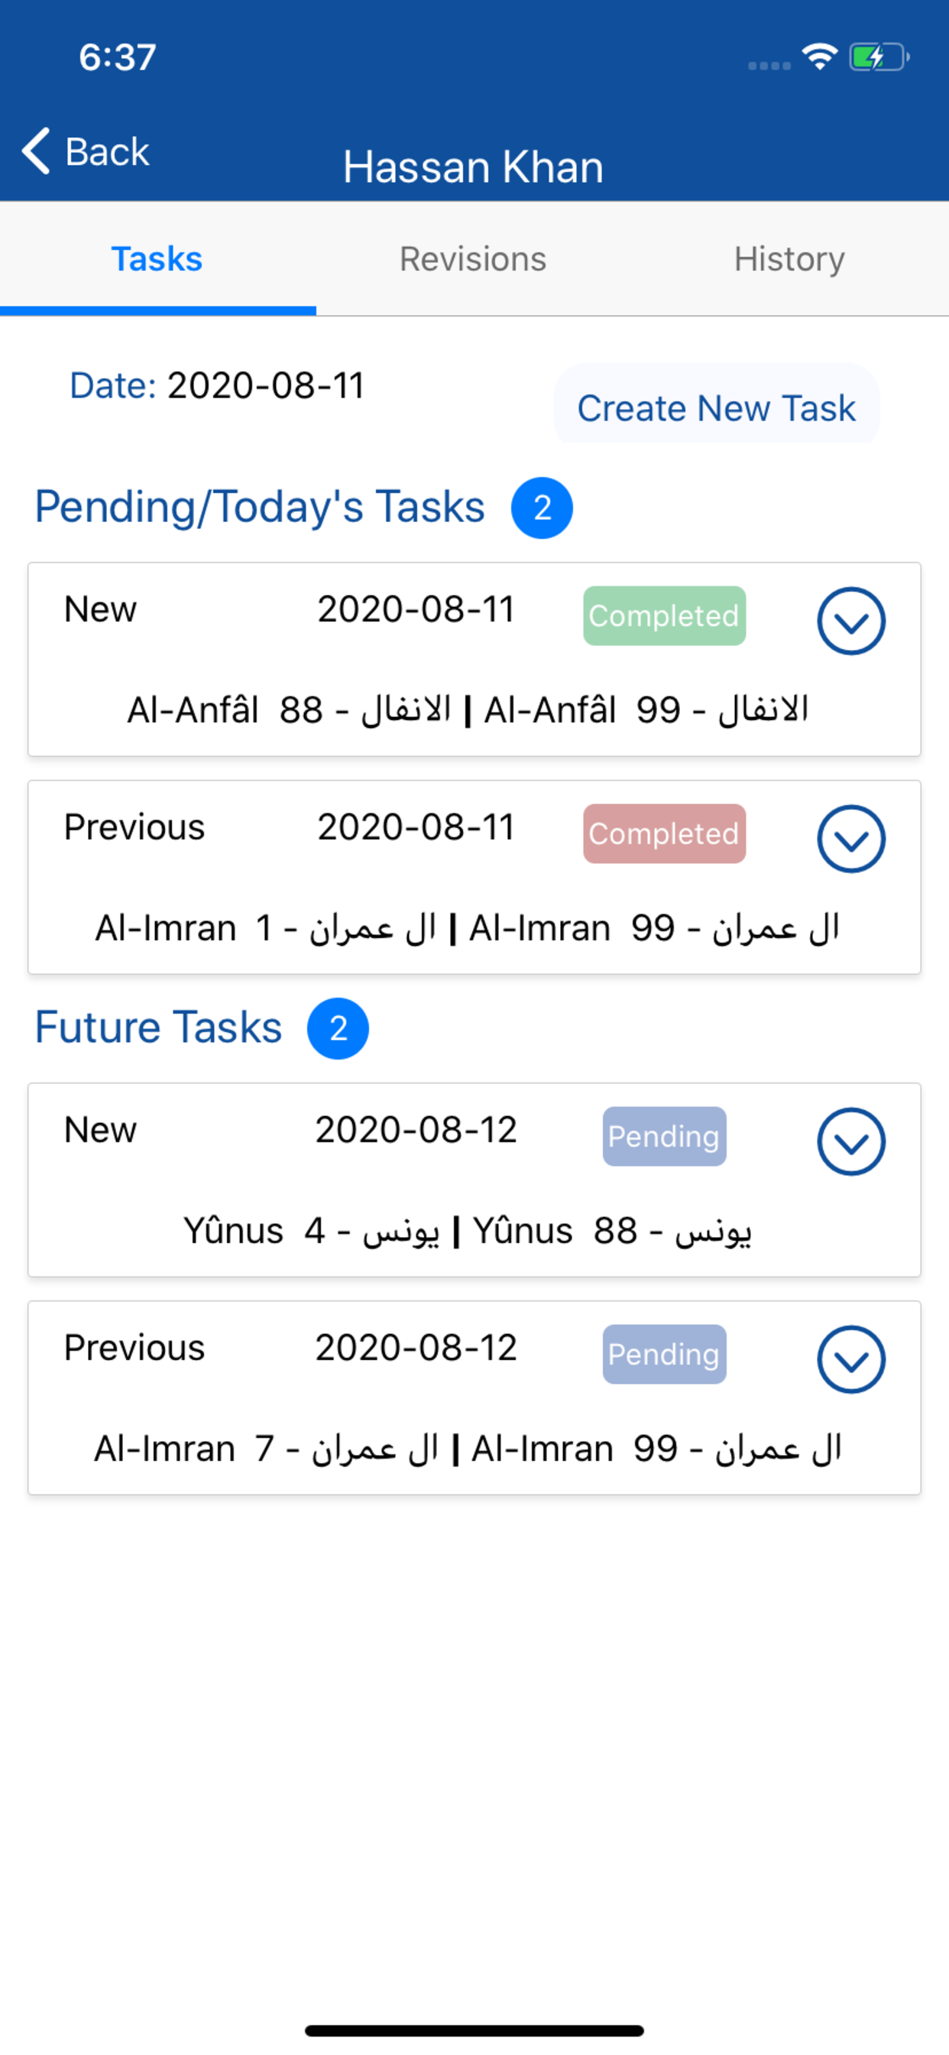This screenshot has width=949, height=2055.
Task: Tap the back chevron arrow icon
Action: point(37,151)
